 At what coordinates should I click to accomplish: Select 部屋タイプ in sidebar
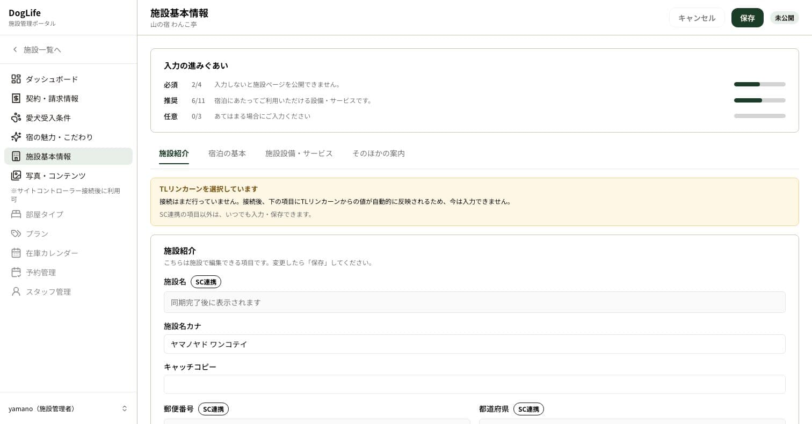(x=68, y=214)
